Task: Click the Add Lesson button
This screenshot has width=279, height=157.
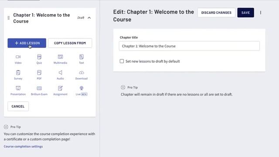Action: tap(27, 43)
